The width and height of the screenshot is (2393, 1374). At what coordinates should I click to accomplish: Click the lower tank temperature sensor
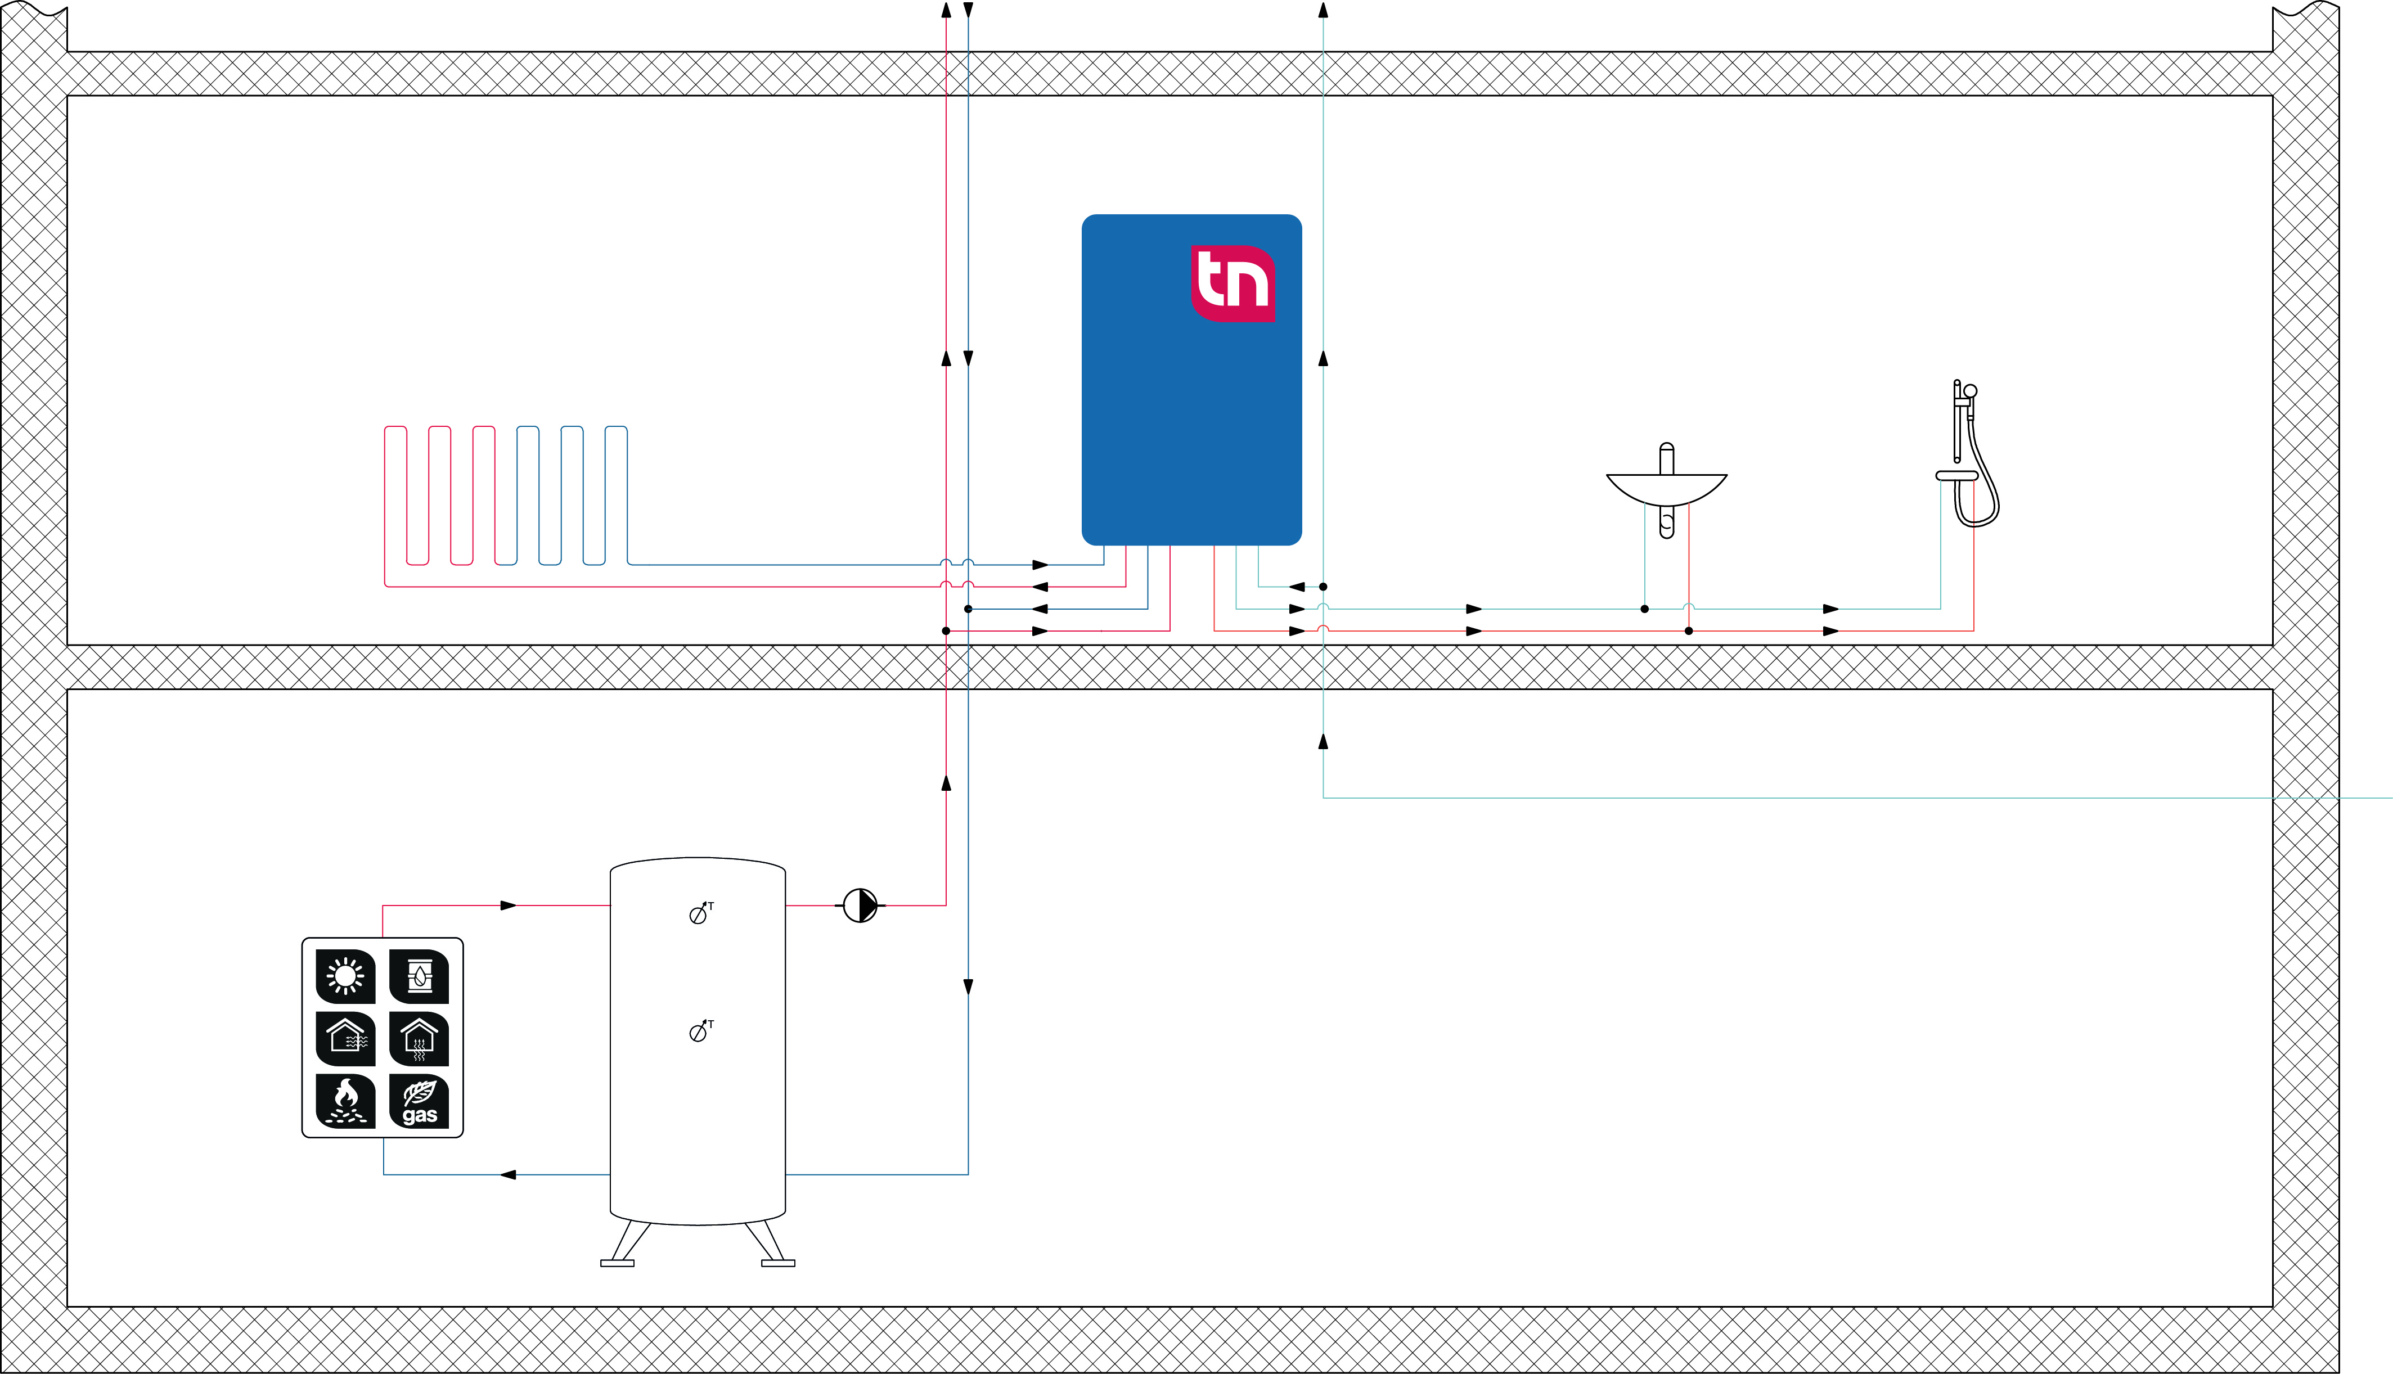pos(700,1031)
